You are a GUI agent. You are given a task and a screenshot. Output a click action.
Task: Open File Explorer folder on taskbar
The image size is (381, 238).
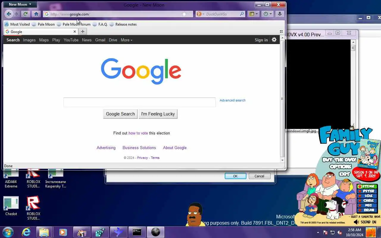pyautogui.click(x=44, y=232)
